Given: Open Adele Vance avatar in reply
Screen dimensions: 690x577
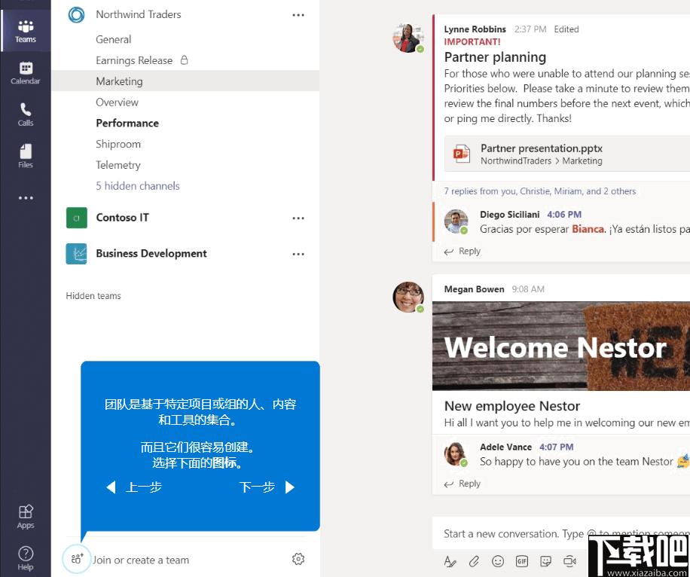Looking at the screenshot, I should 456,453.
